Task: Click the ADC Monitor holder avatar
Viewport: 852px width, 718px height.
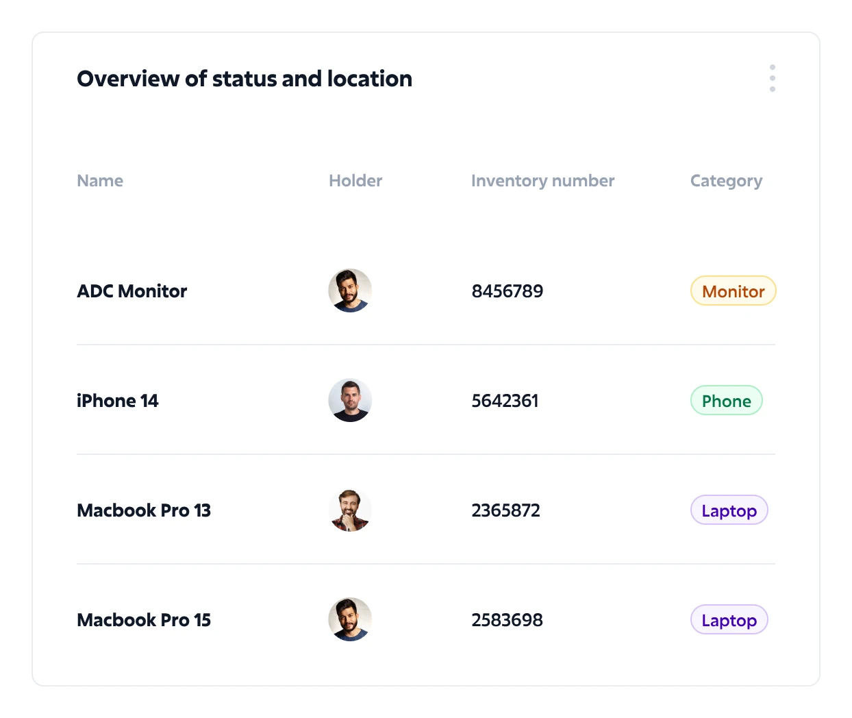Action: click(x=350, y=290)
